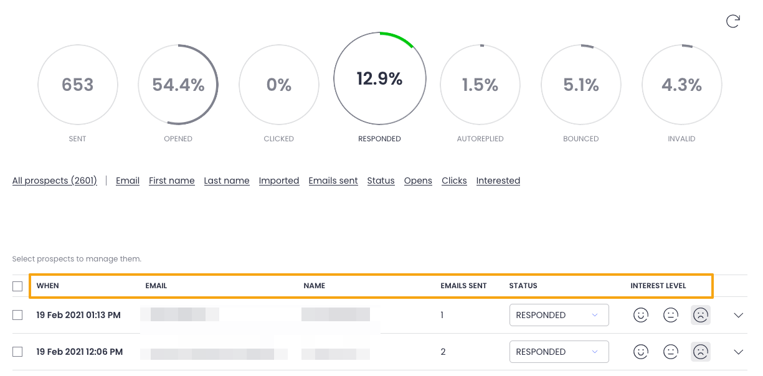Viewport: 763px width, 376px height.
Task: Click the Bounced 5.1% progress ring
Action: pyautogui.click(x=581, y=85)
